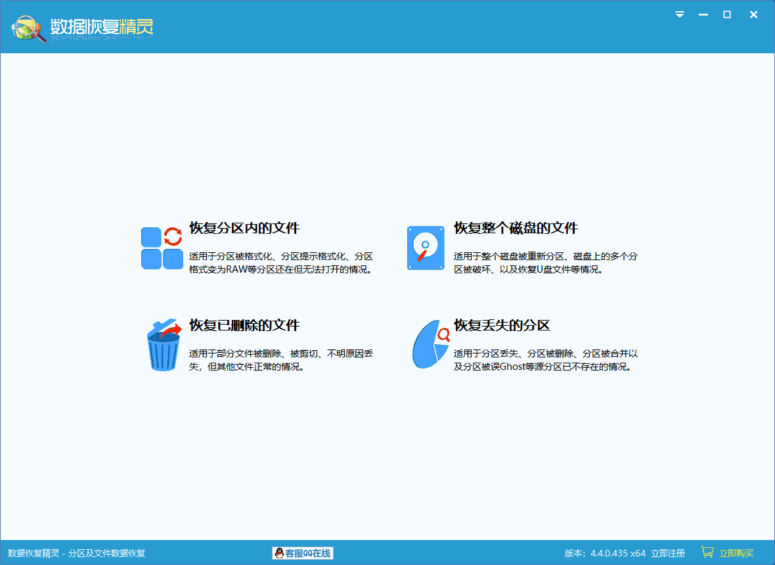Select the blue tiles icon for partition file recovery
This screenshot has width=775, height=565.
[x=162, y=248]
